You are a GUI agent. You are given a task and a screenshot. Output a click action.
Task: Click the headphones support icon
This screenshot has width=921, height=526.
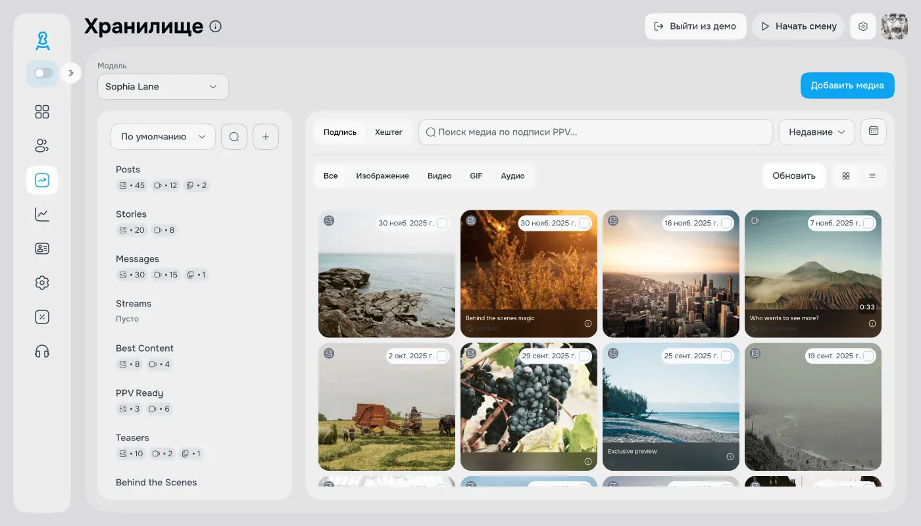pos(42,351)
